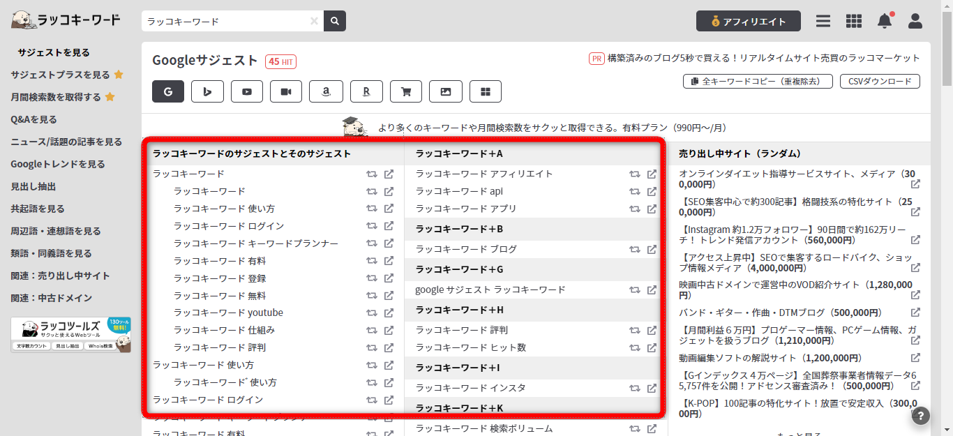Select the keyword ラッコキーワード 有料 under キーワードプランナー
This screenshot has width=953, height=436.
pyautogui.click(x=220, y=261)
